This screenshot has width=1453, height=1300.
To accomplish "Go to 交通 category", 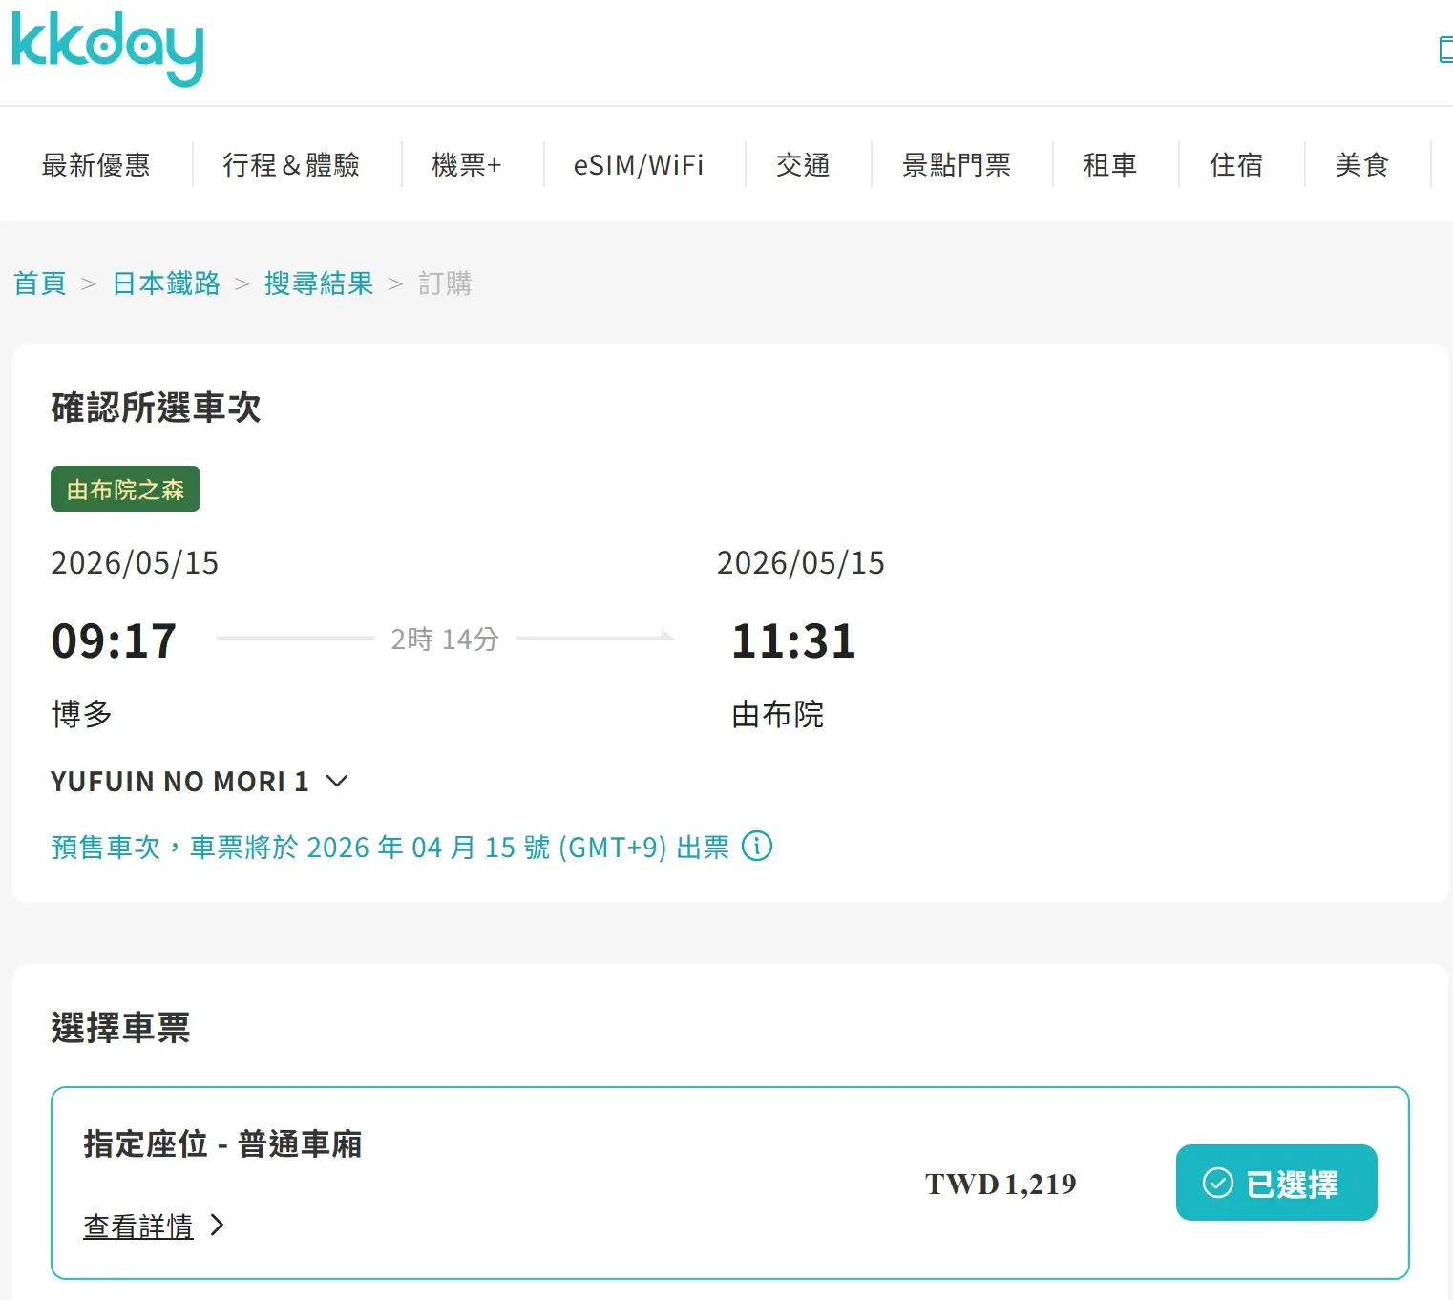I will [x=803, y=165].
